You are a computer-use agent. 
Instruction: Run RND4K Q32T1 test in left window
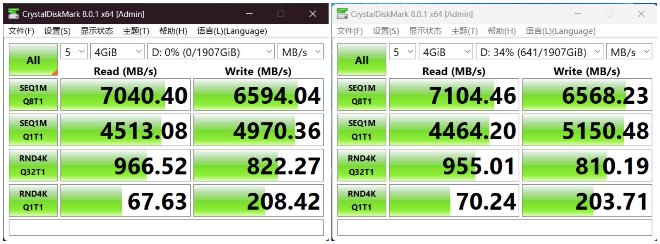click(33, 165)
